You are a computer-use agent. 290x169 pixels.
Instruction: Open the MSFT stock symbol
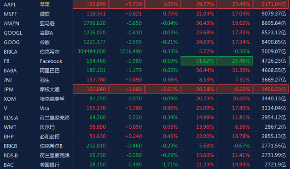click(10, 14)
